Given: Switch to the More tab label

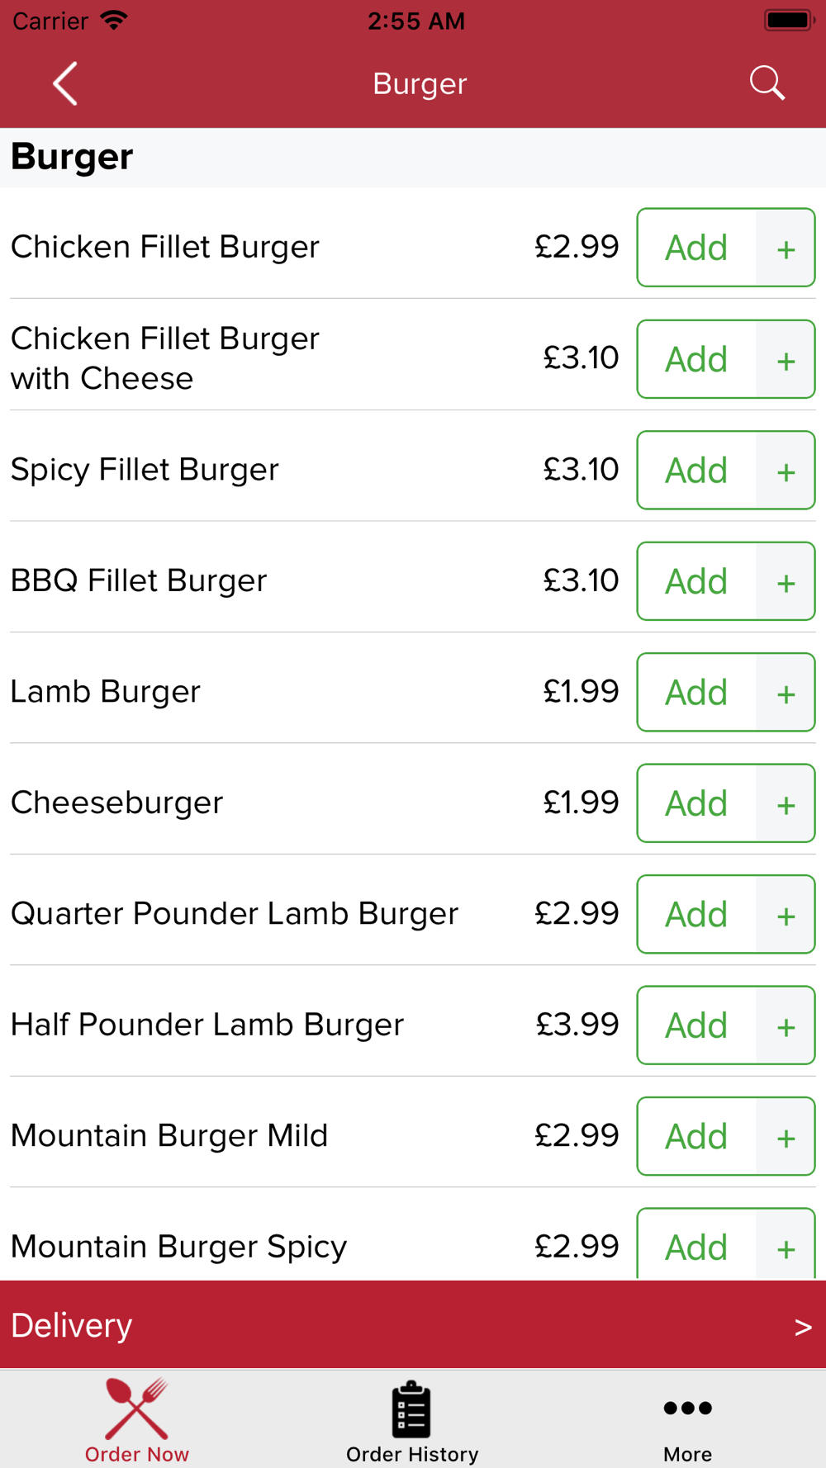Looking at the screenshot, I should click(x=687, y=1454).
